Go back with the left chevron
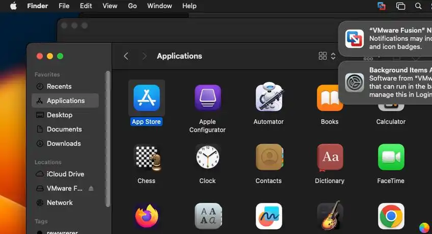Viewport: 432px width, 234px height. tap(126, 56)
